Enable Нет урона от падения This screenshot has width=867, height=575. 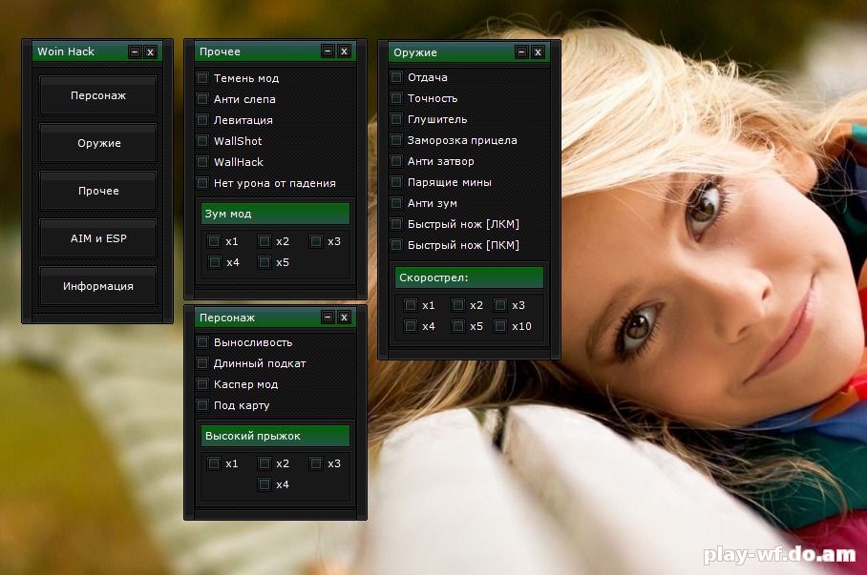[x=203, y=183]
